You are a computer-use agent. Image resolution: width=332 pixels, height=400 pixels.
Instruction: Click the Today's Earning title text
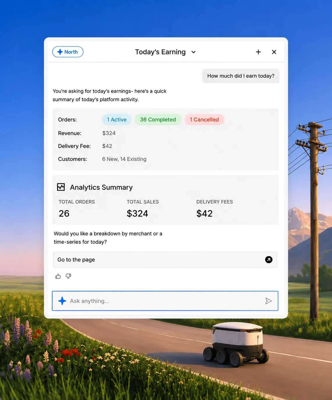pyautogui.click(x=160, y=52)
